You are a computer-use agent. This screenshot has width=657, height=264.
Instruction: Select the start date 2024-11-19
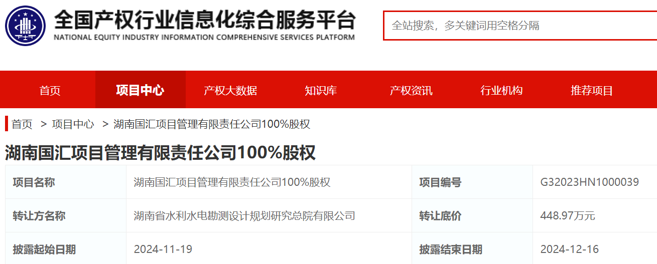tap(163, 249)
